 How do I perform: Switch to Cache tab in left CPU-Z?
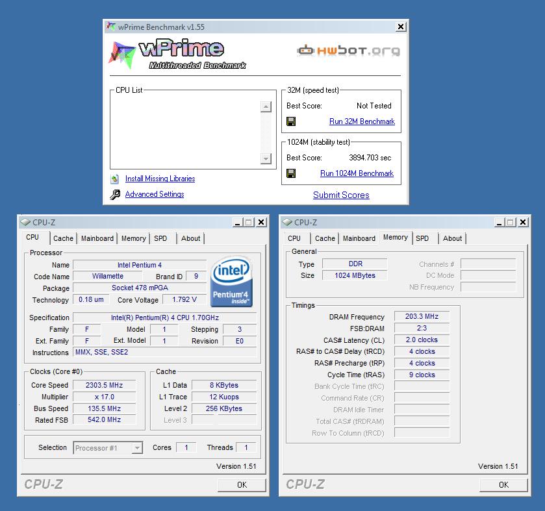pos(63,238)
